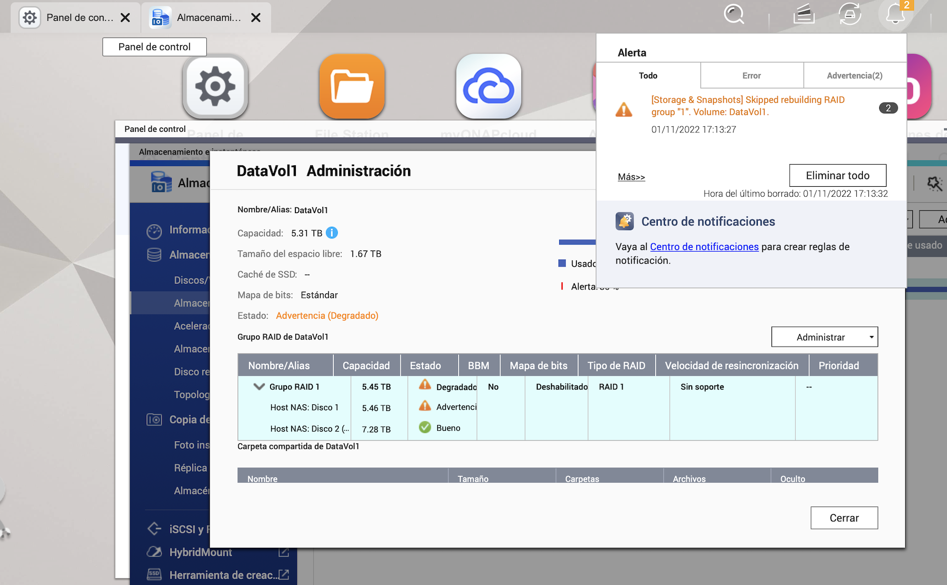
Task: Open the Administrar dropdown
Action: tap(824, 337)
